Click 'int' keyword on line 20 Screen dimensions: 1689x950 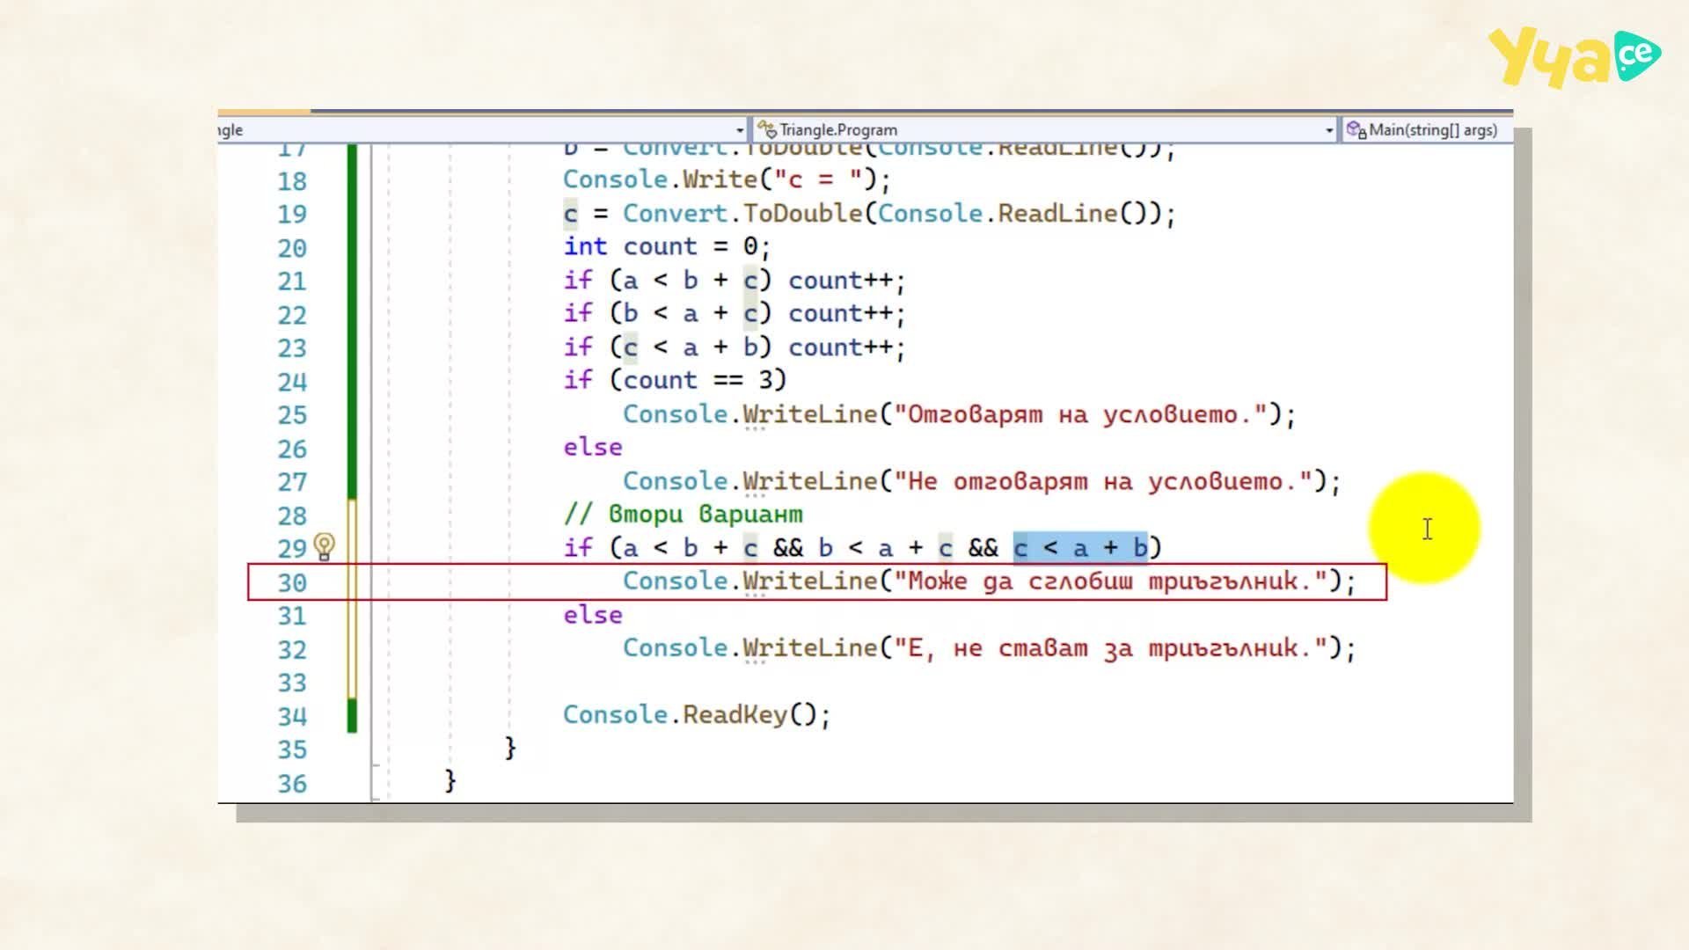click(585, 246)
